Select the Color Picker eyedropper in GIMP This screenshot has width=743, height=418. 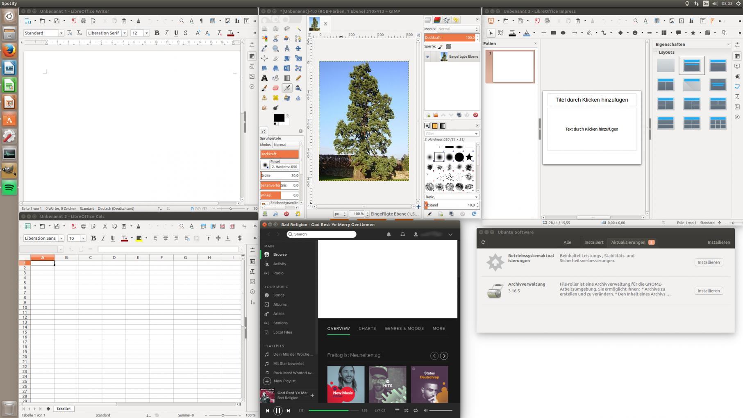(x=264, y=48)
